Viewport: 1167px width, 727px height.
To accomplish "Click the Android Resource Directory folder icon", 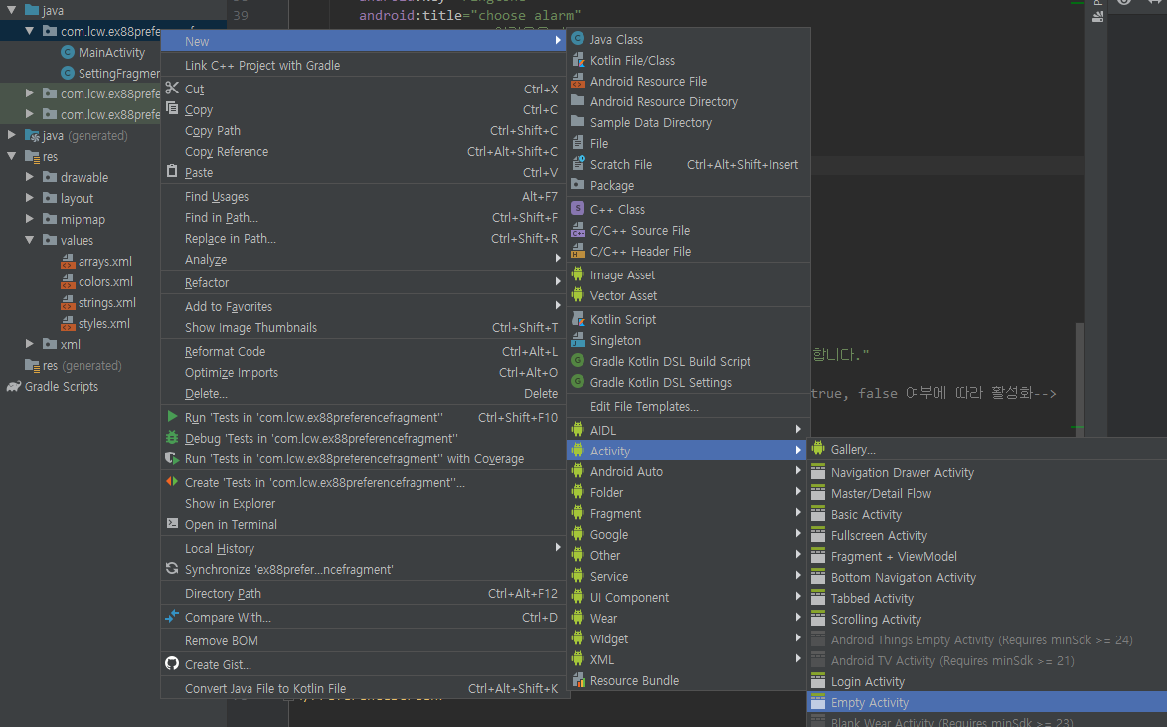I will (x=578, y=101).
